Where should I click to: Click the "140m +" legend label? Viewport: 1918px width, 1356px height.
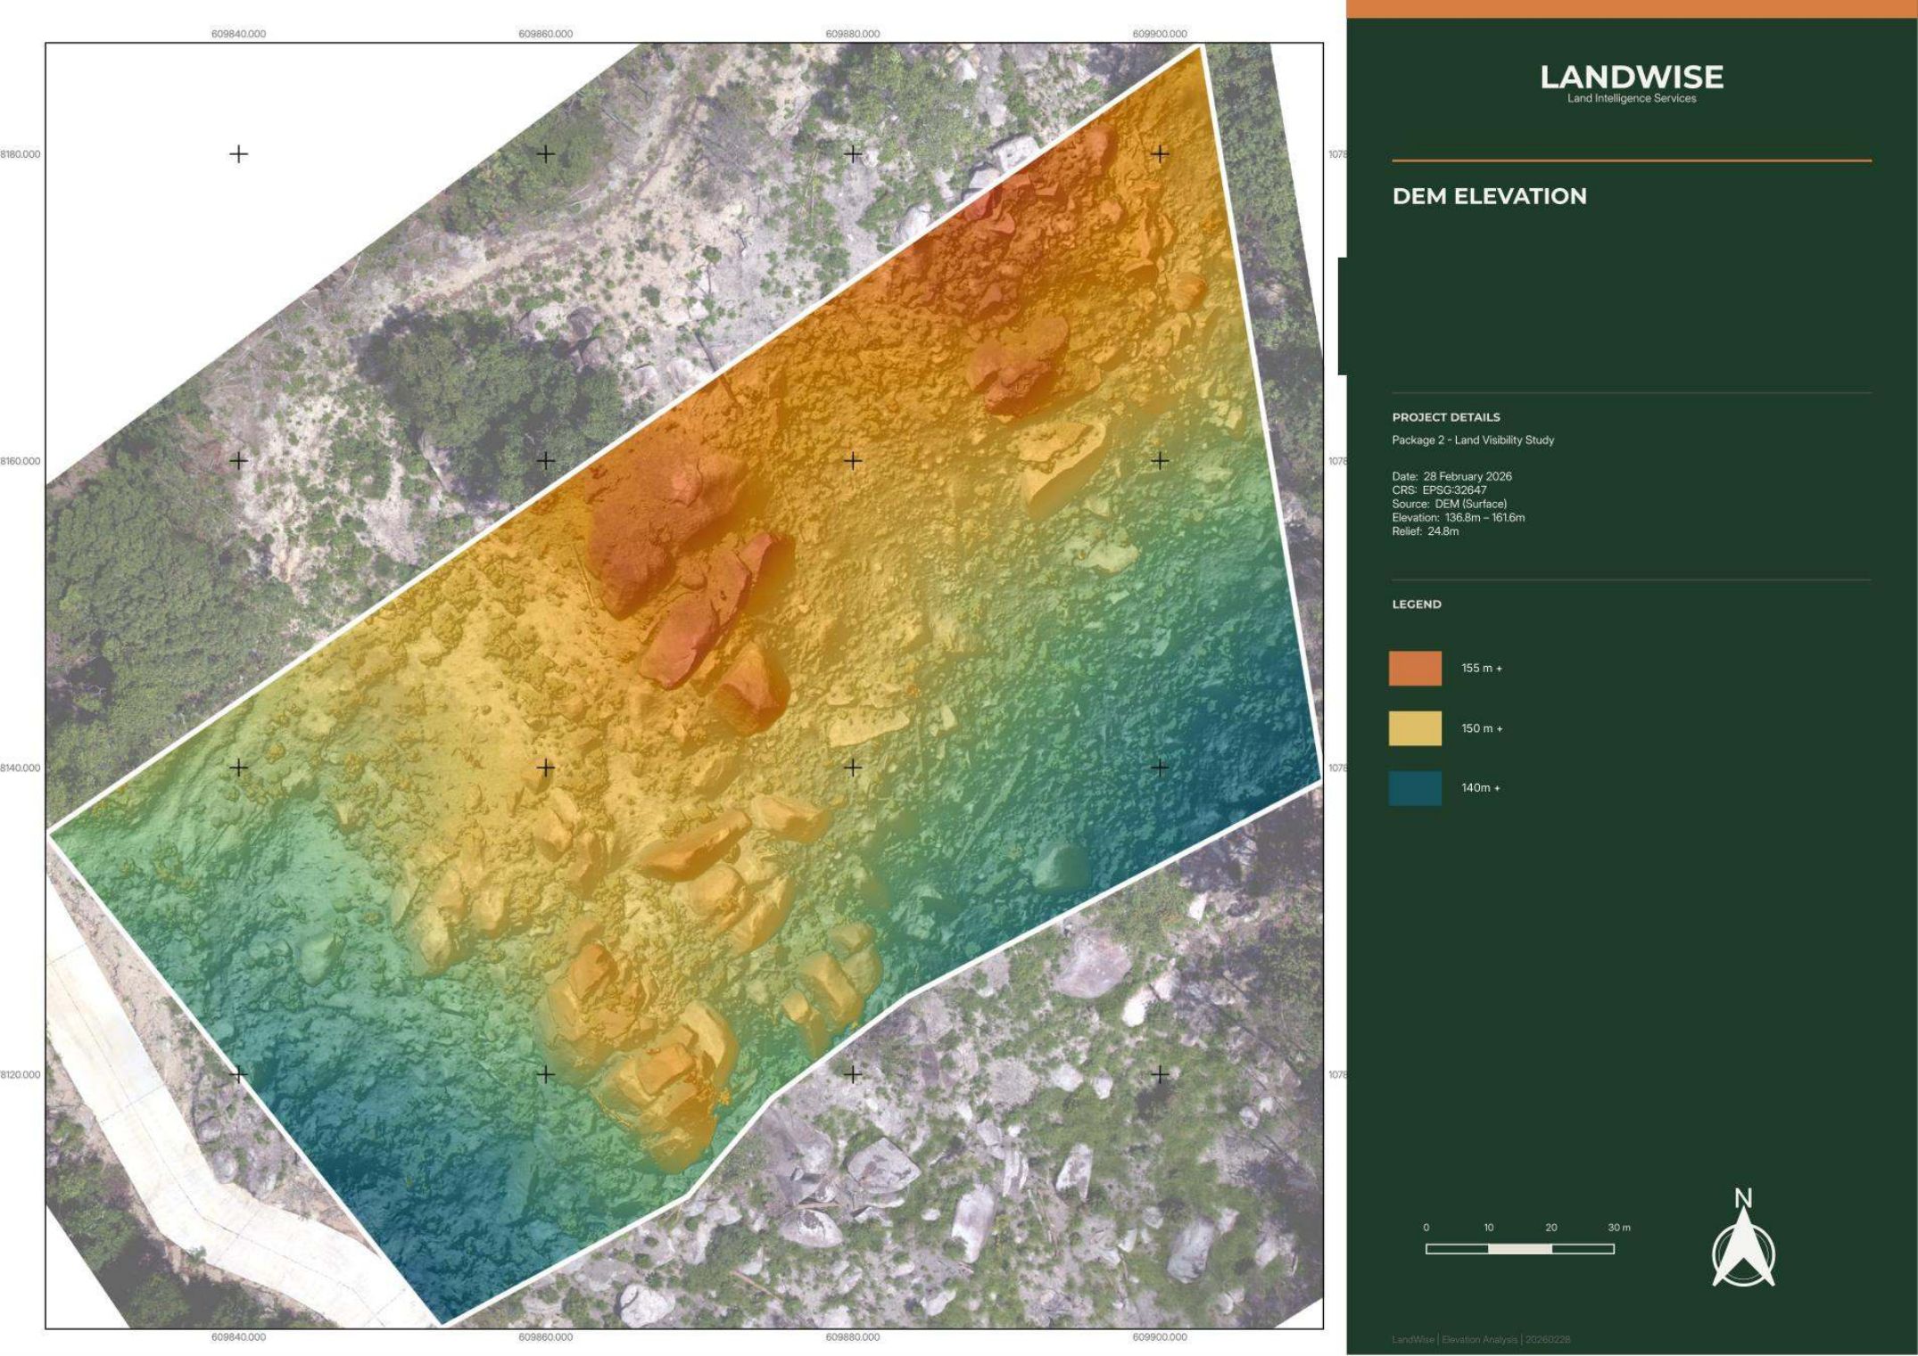click(1481, 788)
